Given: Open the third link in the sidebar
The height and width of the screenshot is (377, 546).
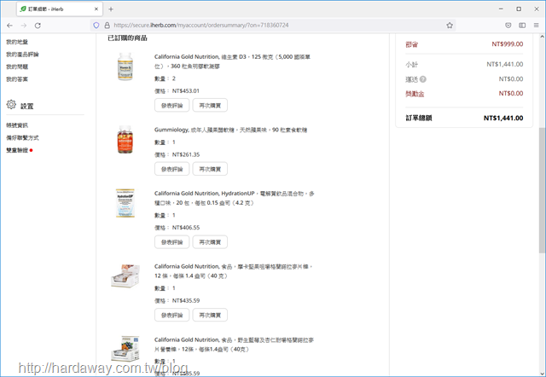Looking at the screenshot, I should (17, 67).
